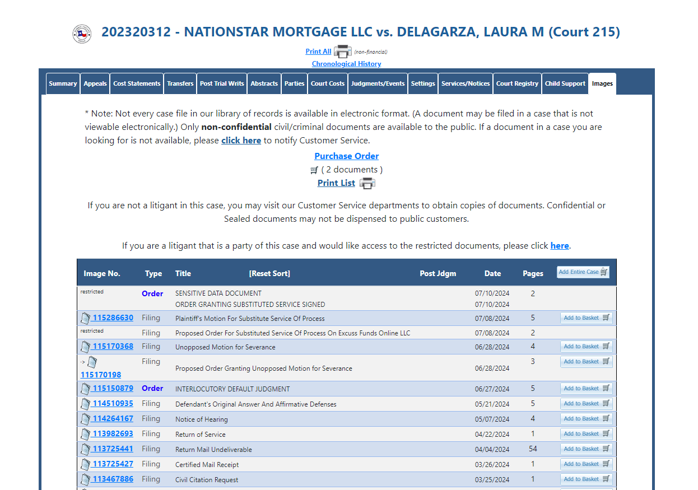This screenshot has height=490, width=698.
Task: Click the county seal logo beside case title
Action: (82, 34)
